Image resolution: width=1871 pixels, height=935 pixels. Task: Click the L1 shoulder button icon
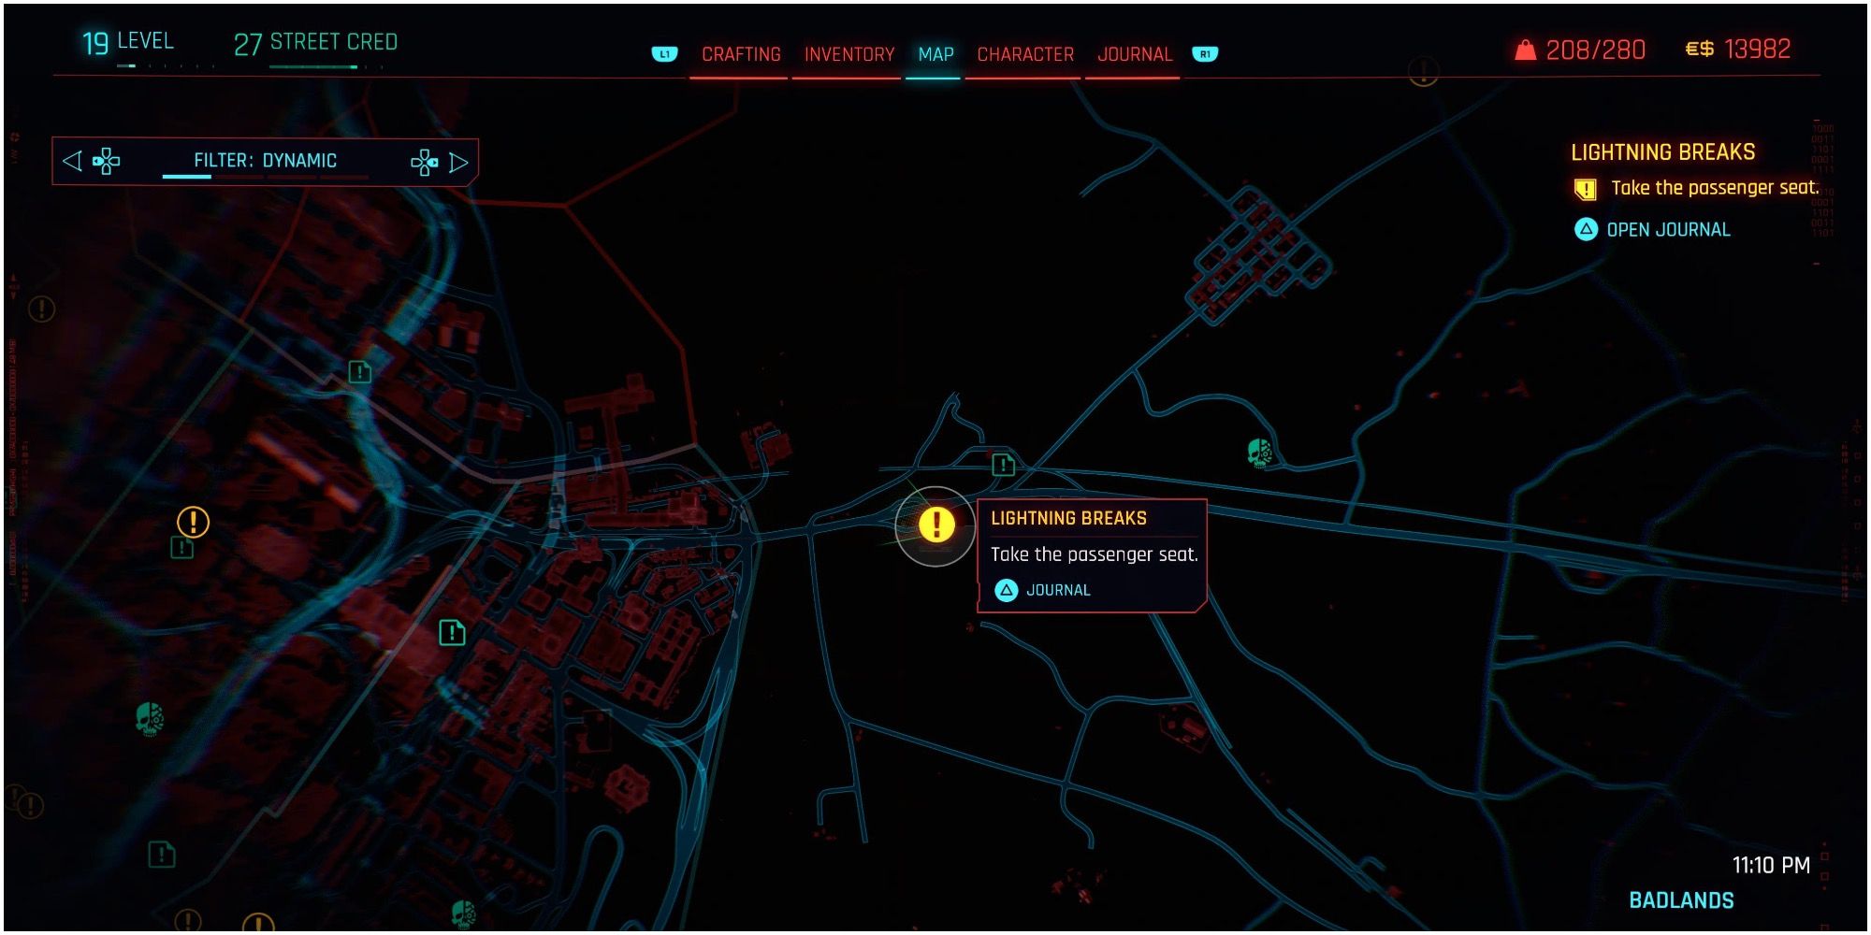pyautogui.click(x=664, y=54)
